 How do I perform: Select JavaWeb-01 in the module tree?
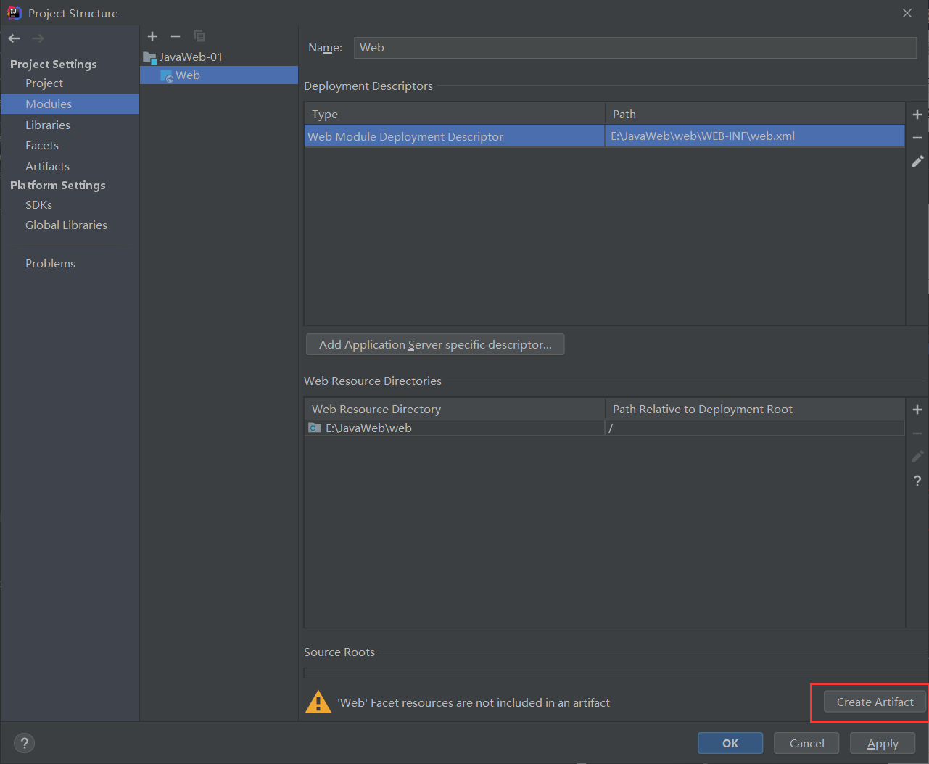point(192,57)
